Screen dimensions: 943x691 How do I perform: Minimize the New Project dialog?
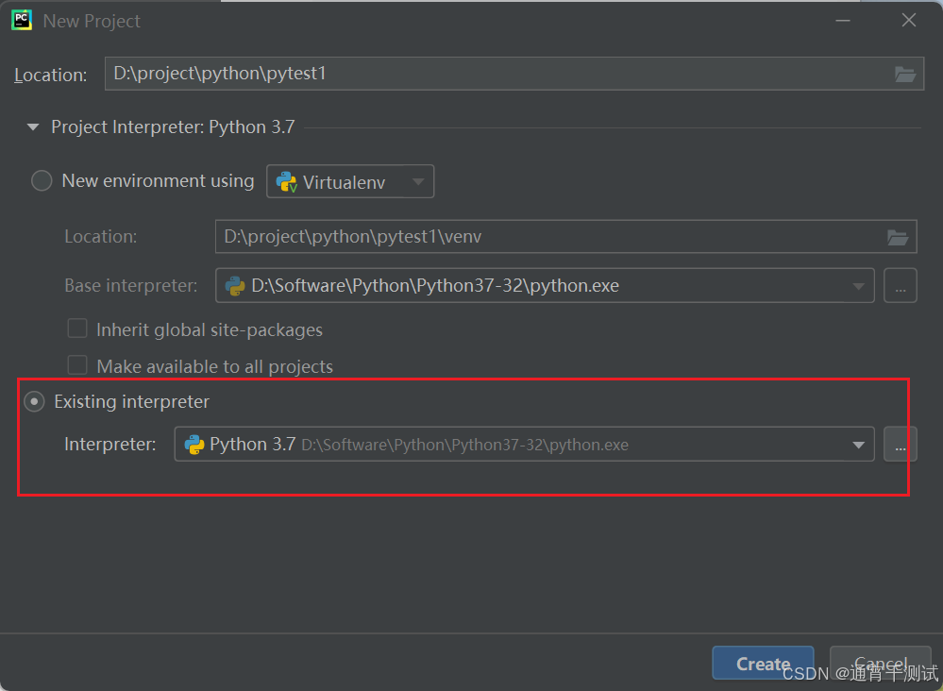click(843, 21)
